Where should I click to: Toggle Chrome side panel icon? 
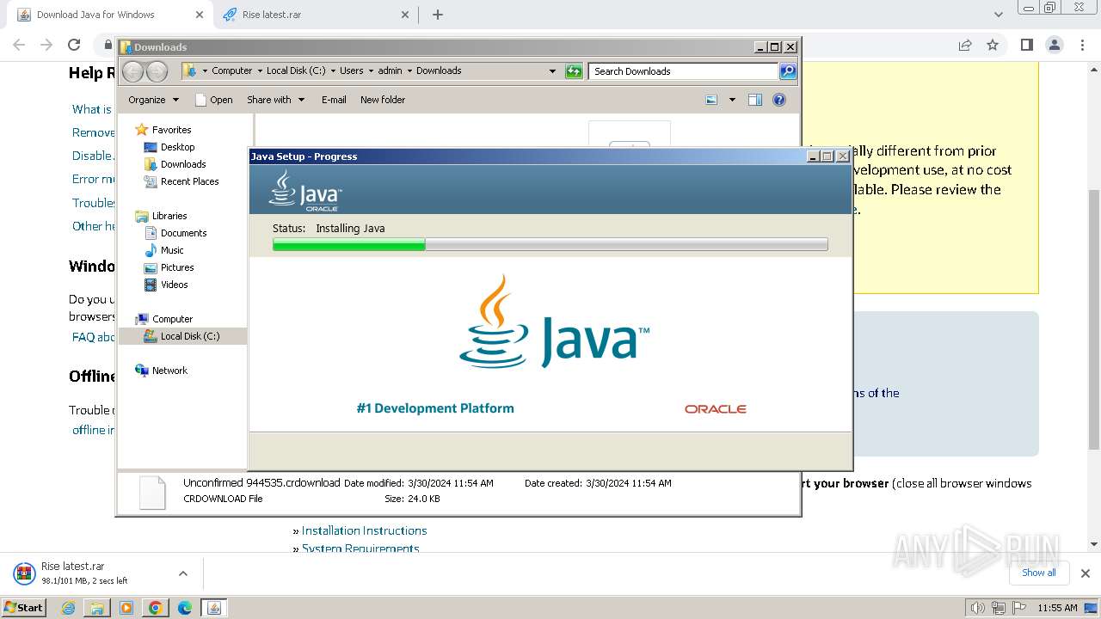tap(1026, 45)
